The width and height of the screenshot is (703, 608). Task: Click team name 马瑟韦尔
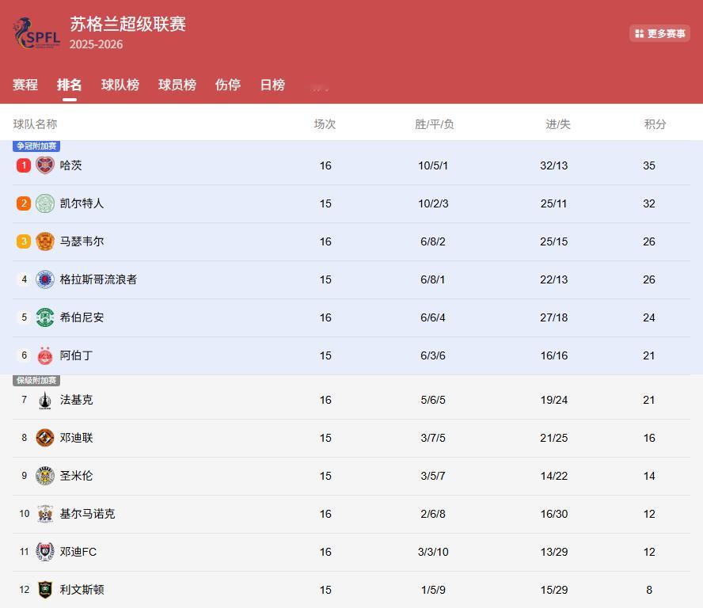[82, 241]
